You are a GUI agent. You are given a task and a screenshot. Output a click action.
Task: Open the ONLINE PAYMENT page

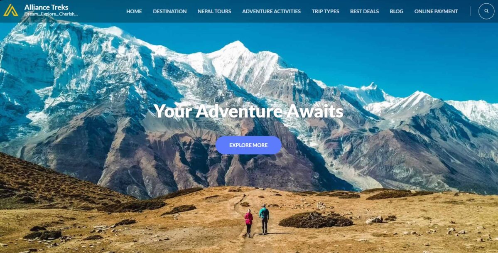click(x=436, y=12)
